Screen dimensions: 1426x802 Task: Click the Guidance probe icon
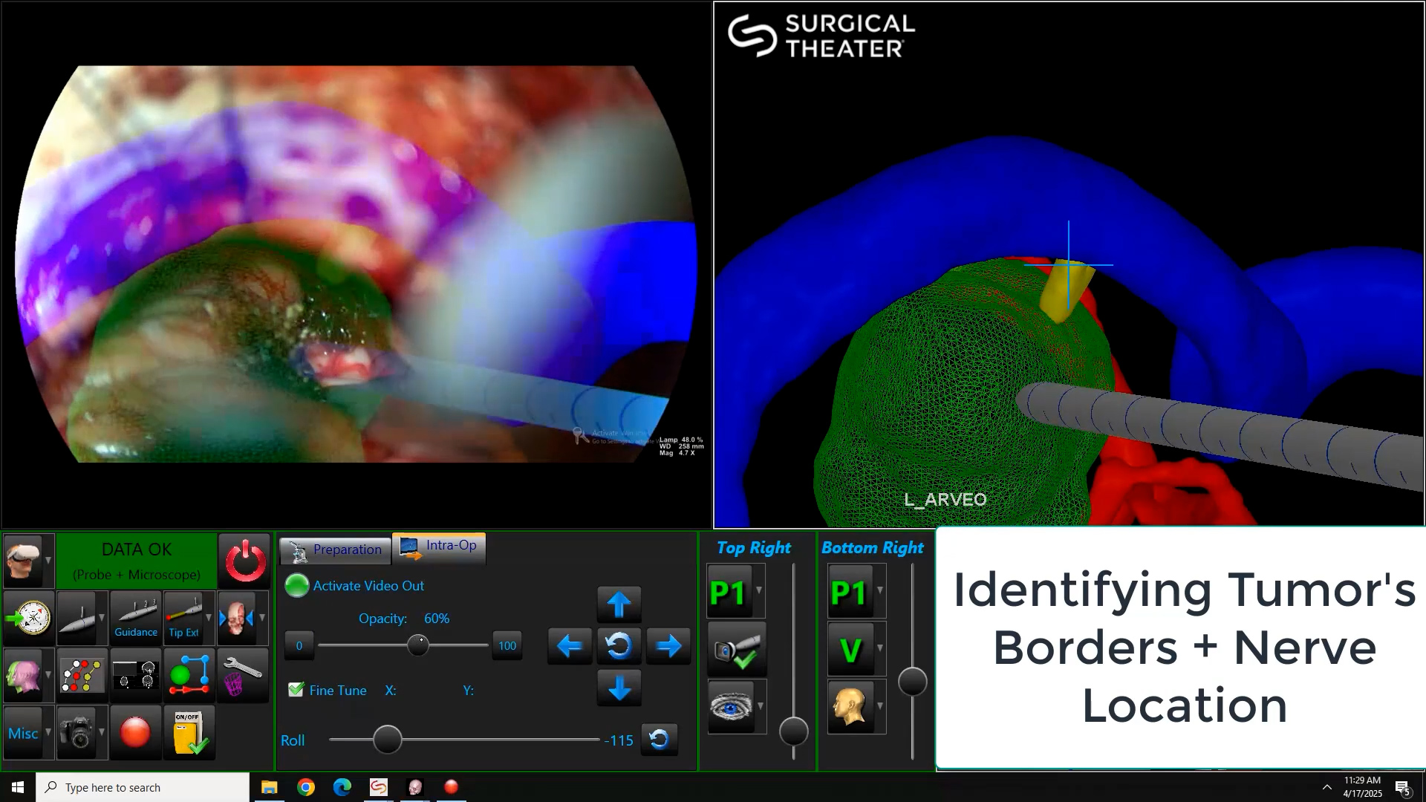pos(136,618)
